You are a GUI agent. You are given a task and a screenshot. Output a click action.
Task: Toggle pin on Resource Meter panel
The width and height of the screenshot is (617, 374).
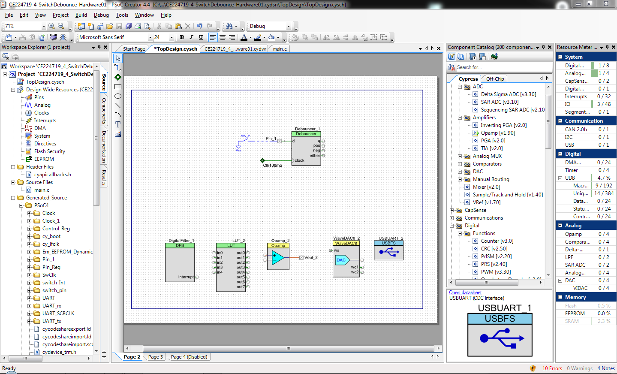(607, 47)
